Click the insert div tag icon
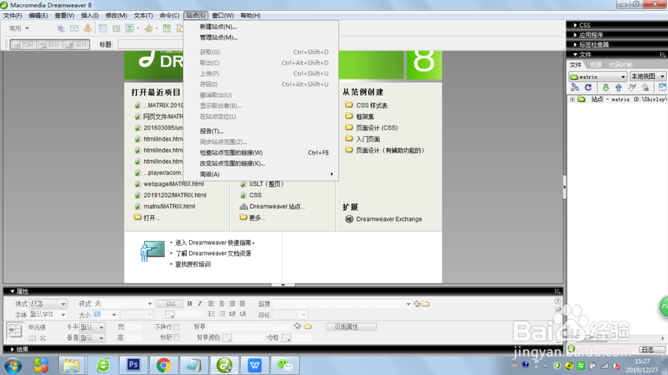668x375 pixels. [116, 29]
